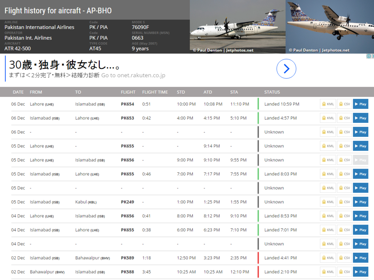Select status text Landed 2:10 PM
Image resolution: width=374 pixels, height=280 pixels.
point(280,272)
